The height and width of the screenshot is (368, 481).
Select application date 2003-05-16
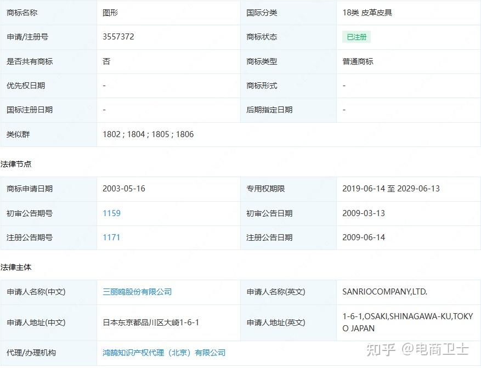tap(124, 189)
